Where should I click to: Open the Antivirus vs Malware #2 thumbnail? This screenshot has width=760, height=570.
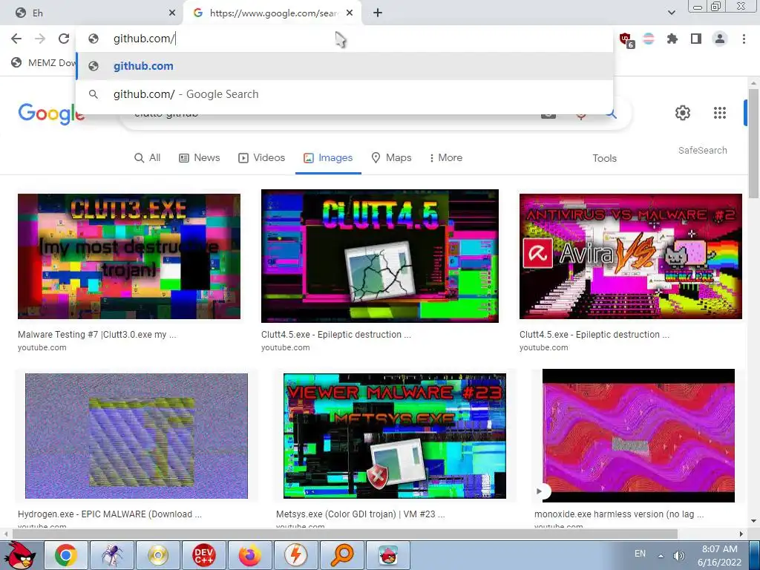[x=631, y=256]
